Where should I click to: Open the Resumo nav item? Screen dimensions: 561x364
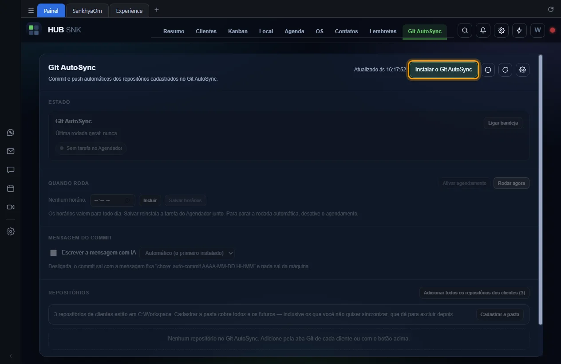[174, 31]
